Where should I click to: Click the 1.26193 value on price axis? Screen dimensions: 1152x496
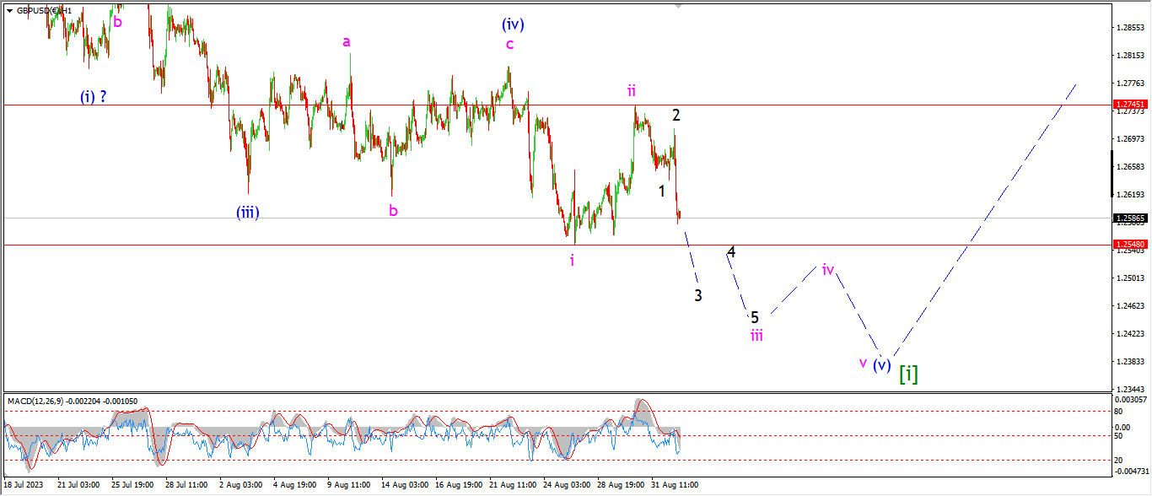1129,194
